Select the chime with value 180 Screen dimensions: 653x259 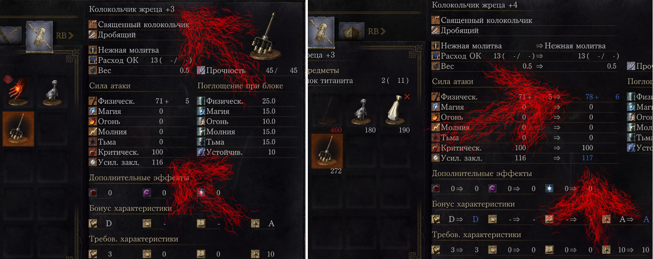363,111
